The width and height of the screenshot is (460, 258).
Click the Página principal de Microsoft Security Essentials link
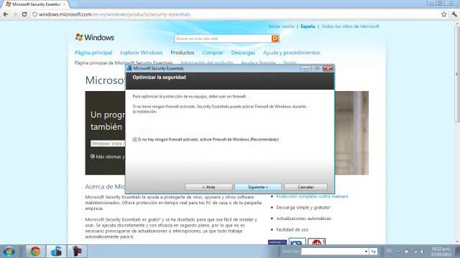tap(124, 63)
